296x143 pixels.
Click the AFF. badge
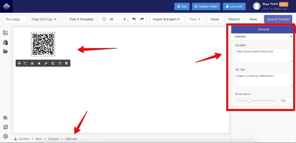[x=283, y=4]
